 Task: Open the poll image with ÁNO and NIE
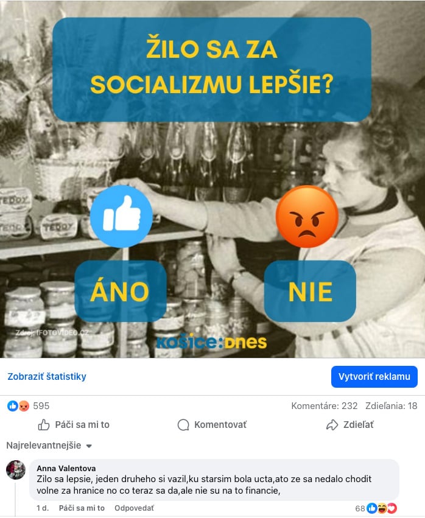pyautogui.click(x=212, y=179)
